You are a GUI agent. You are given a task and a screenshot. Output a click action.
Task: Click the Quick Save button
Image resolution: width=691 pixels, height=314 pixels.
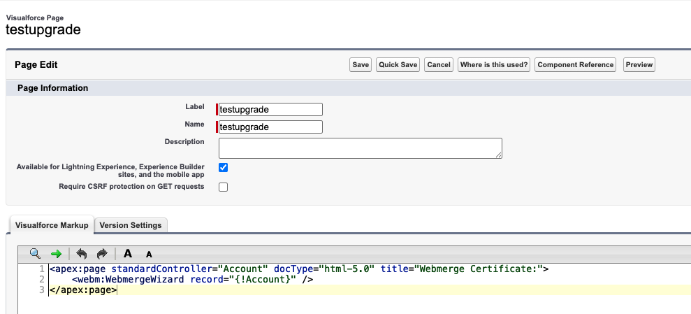point(398,65)
